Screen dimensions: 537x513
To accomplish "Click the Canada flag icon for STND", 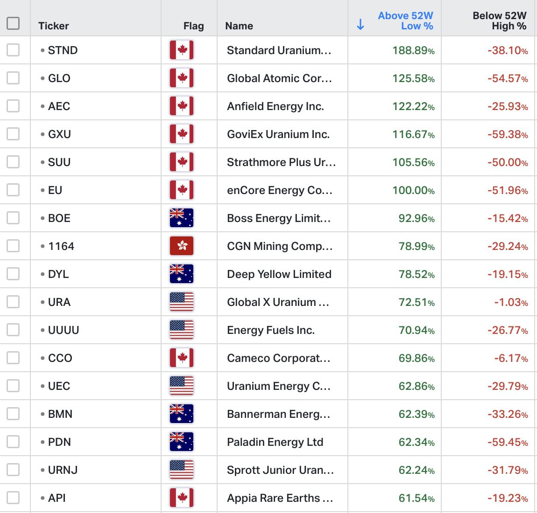I will (x=182, y=50).
